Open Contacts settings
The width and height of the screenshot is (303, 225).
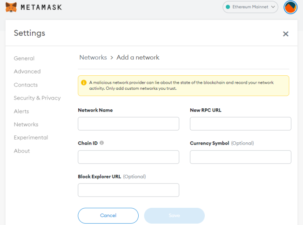pyautogui.click(x=26, y=85)
